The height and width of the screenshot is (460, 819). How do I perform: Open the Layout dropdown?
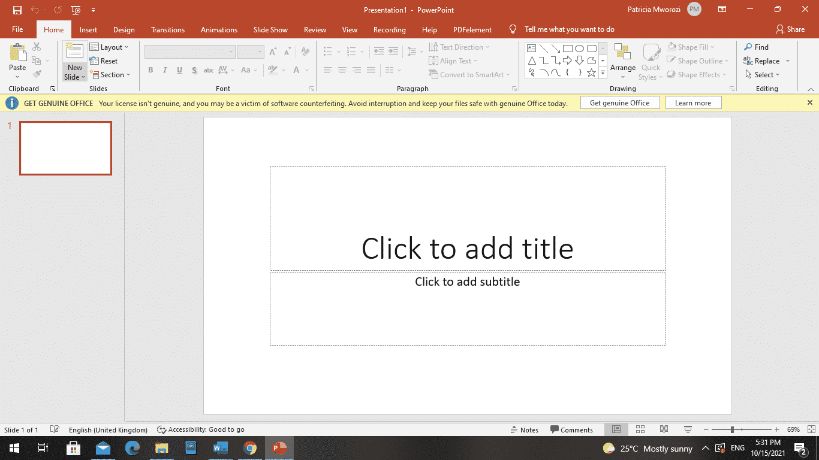(111, 47)
